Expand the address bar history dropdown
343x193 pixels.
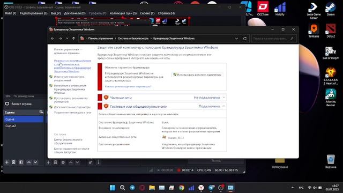click(x=236, y=39)
